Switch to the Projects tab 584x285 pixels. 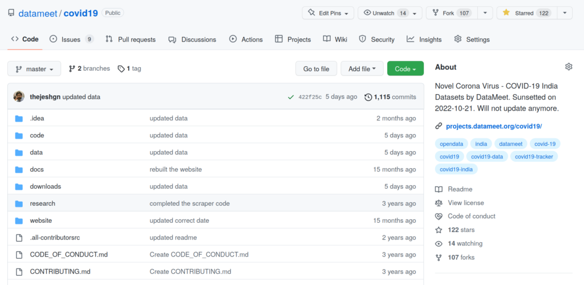(x=293, y=39)
